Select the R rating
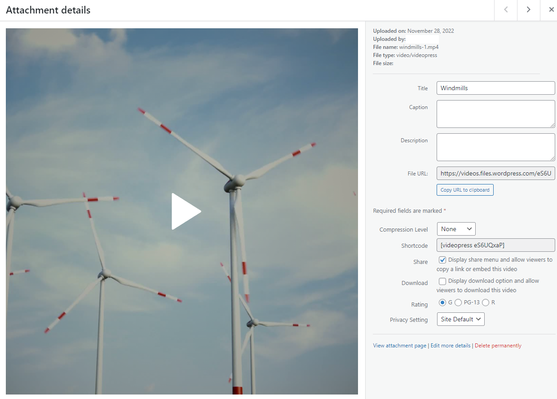The image size is (557, 399). click(485, 302)
